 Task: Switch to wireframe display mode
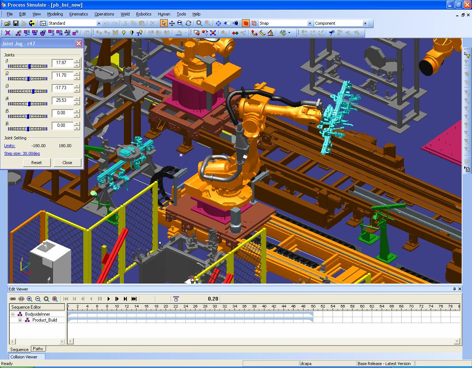point(254,23)
